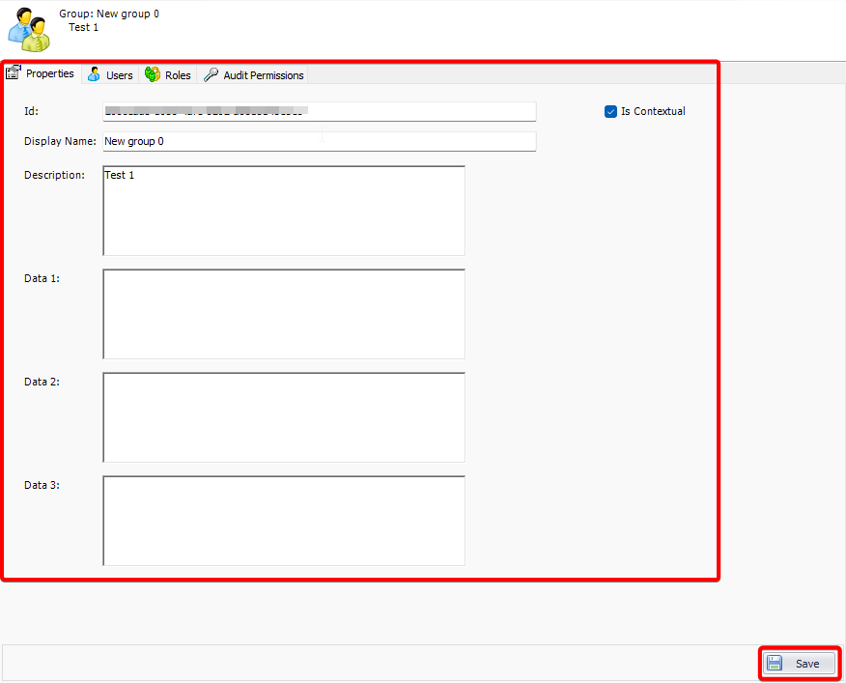This screenshot has width=846, height=683.
Task: Select the Properties tab label
Action: click(49, 74)
